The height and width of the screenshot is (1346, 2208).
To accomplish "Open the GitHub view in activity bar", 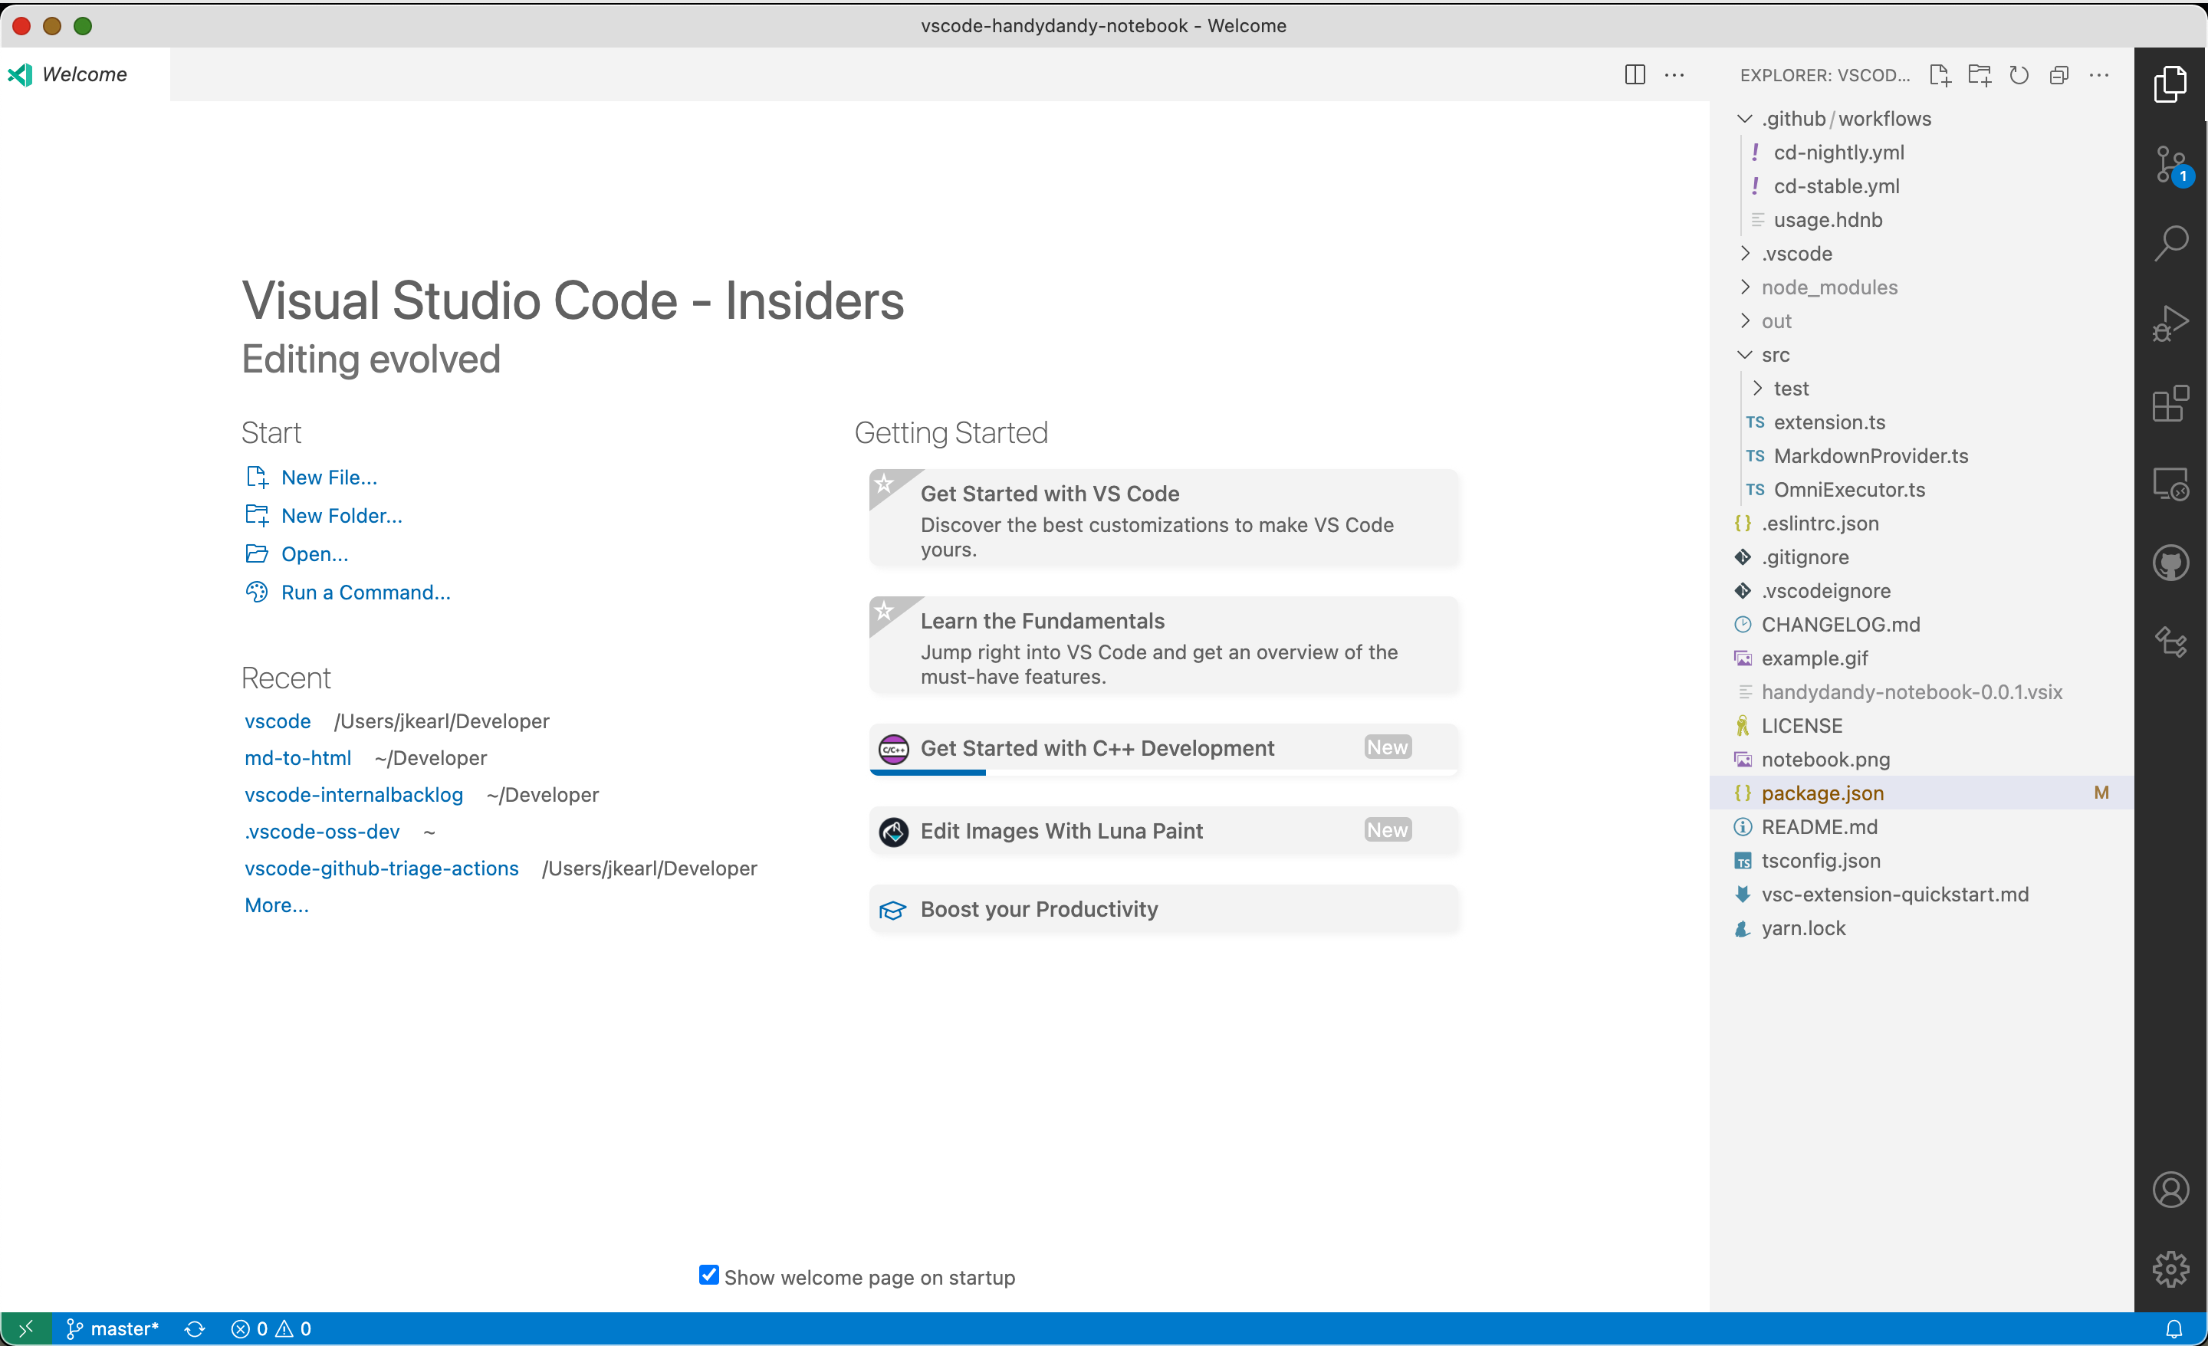I will 2170,563.
